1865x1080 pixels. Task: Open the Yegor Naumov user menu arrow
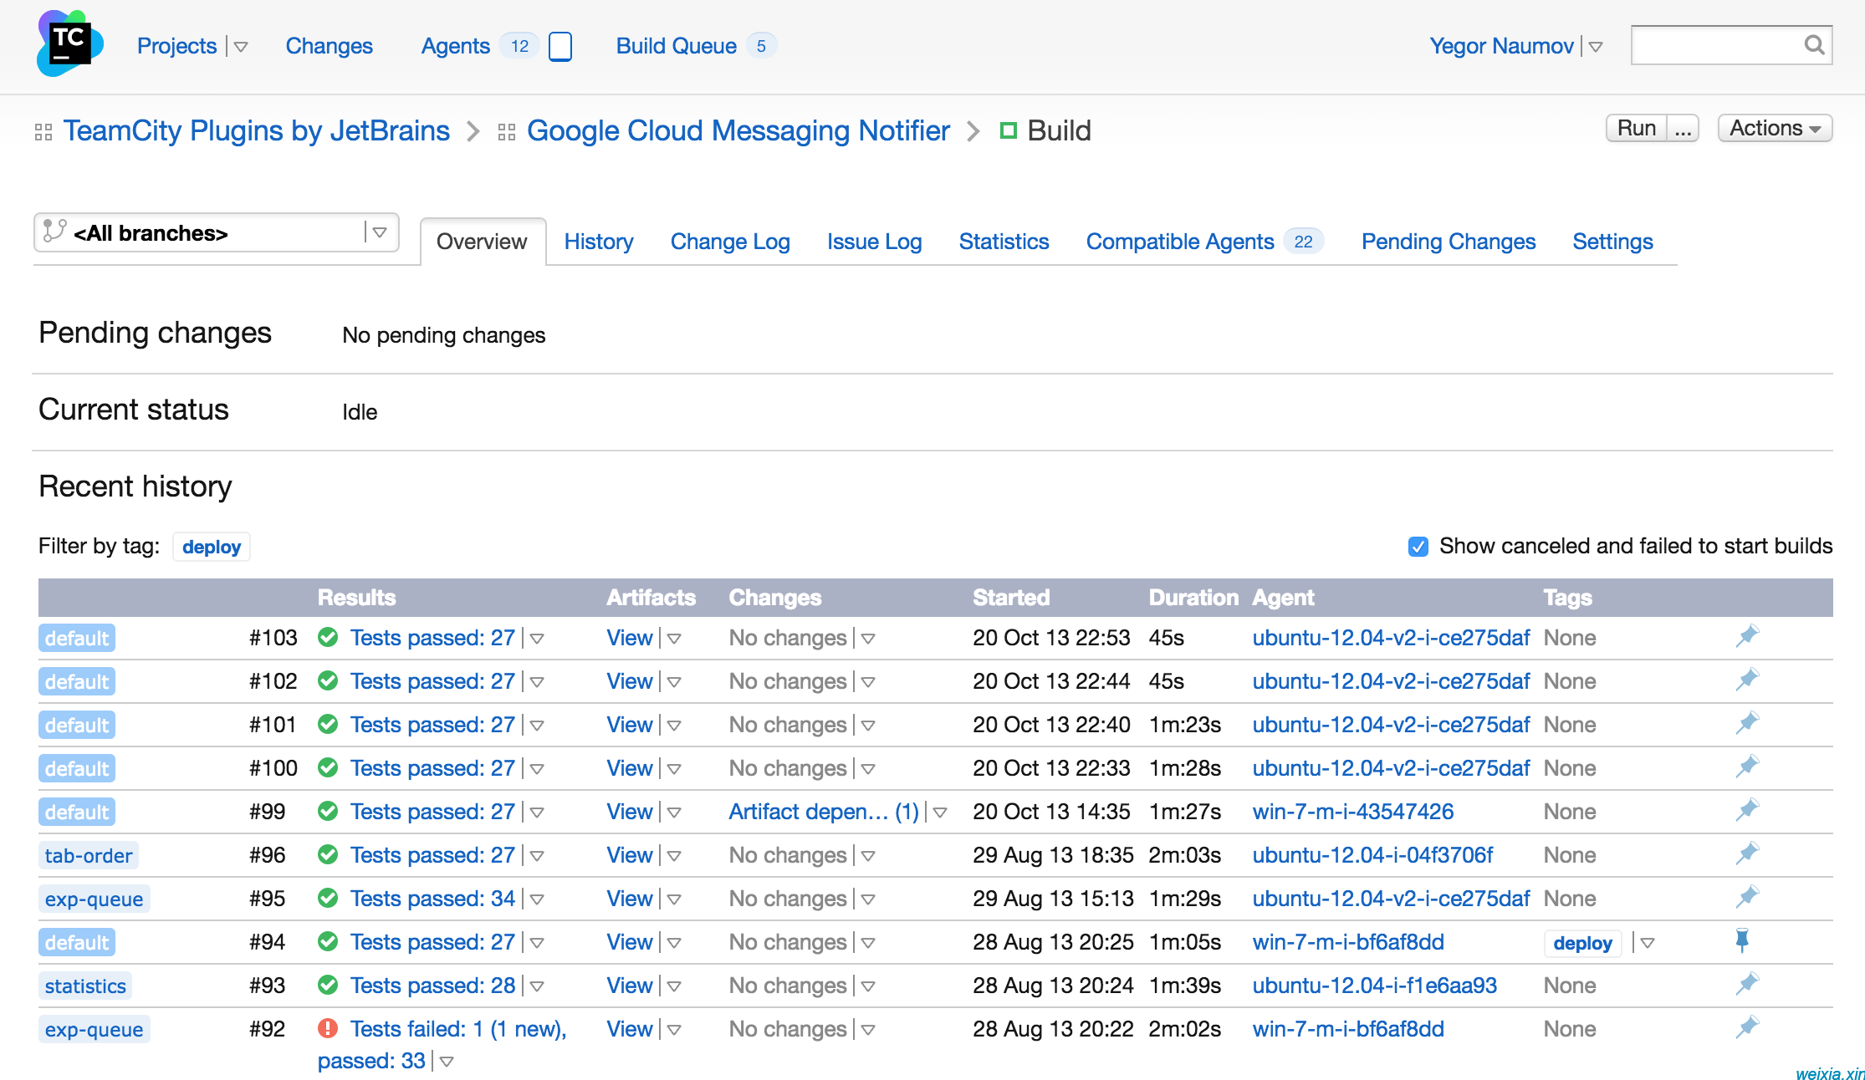click(1596, 47)
